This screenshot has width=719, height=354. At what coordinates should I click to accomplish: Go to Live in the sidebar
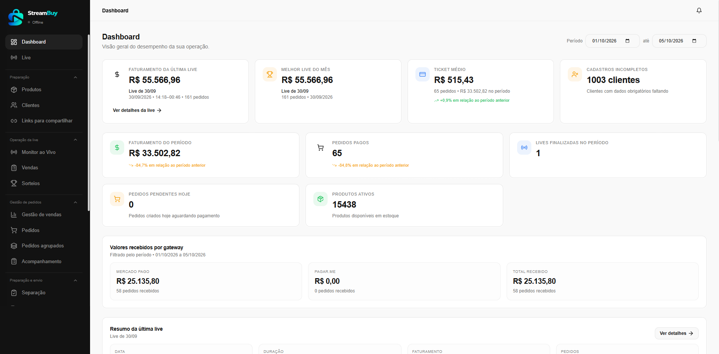(44, 57)
